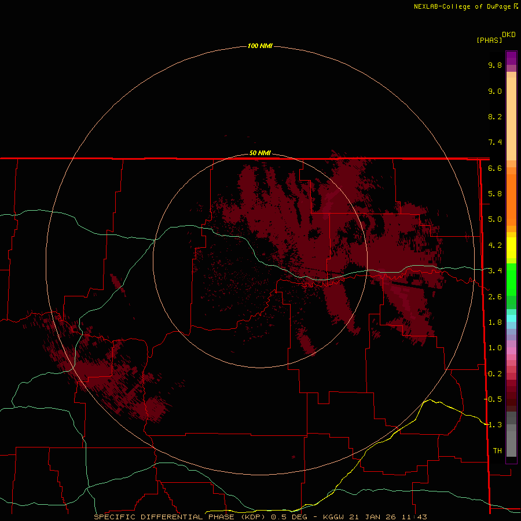521x521 pixels.
Task: Click the -1.3 value on color scale
Action: (493, 425)
